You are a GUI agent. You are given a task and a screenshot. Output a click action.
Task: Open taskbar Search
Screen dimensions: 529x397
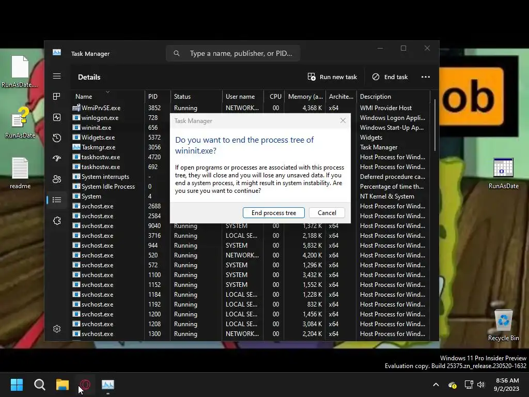coord(39,385)
